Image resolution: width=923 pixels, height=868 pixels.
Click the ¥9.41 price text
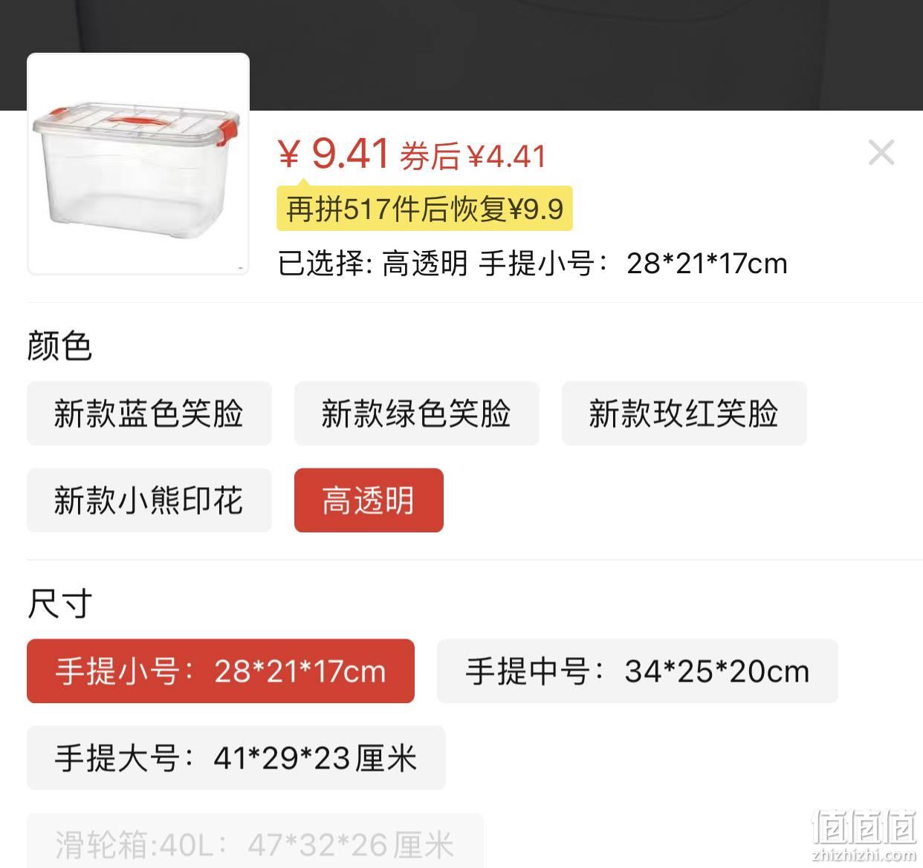[x=334, y=154]
